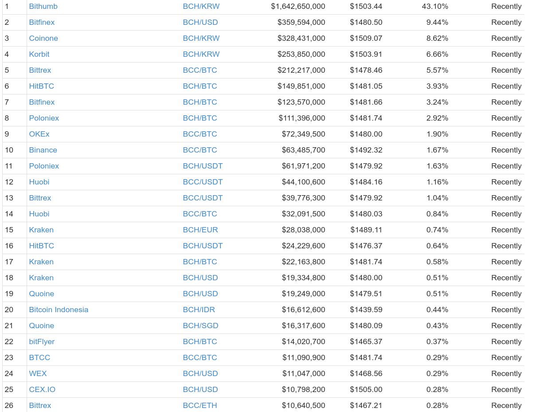Open BCH/BTC pair in row 6

(200, 86)
